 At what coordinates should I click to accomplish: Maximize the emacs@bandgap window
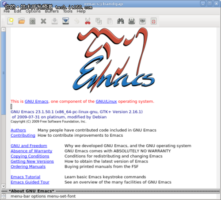point(210,4)
